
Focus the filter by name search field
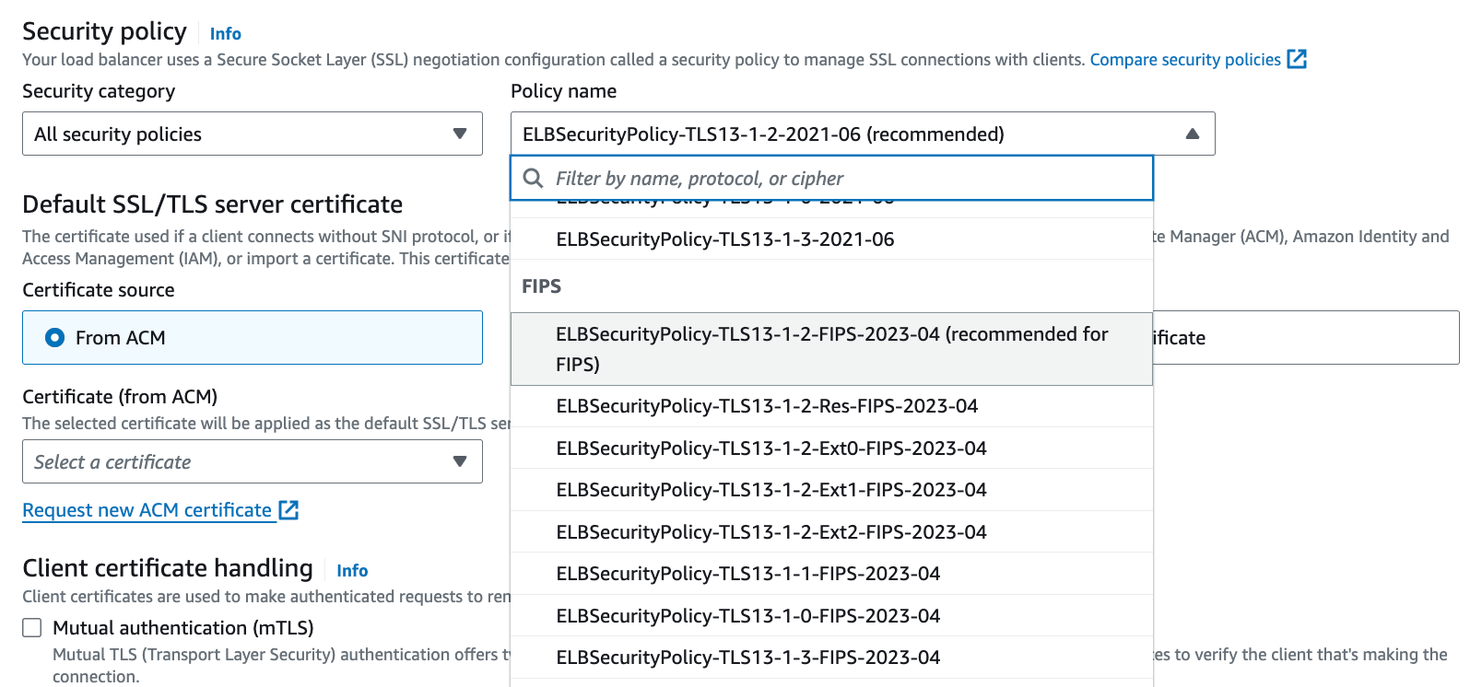coord(831,178)
